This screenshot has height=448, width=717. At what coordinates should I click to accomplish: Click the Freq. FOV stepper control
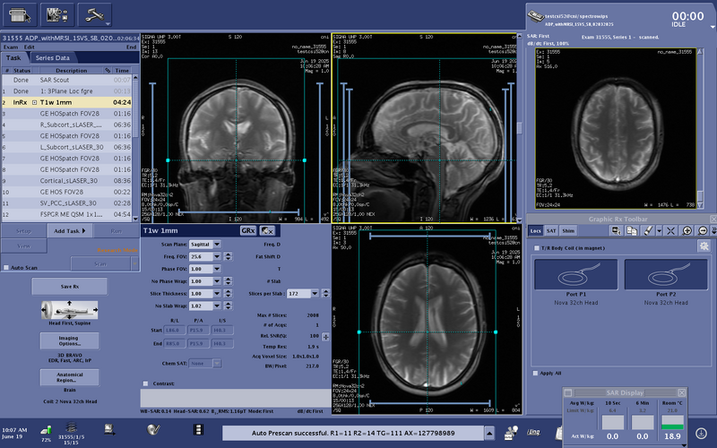tap(228, 256)
